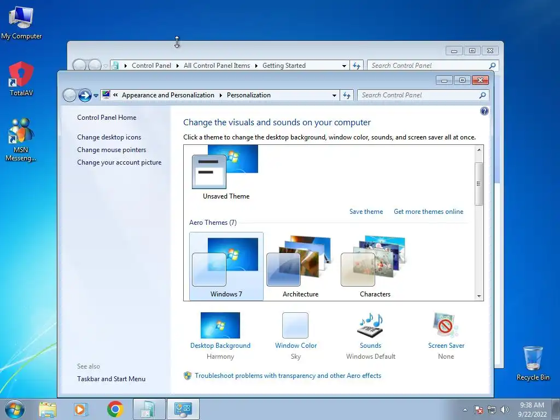Switch to the Personalization Control Panel taskbar button
560x420 pixels.
[x=183, y=409]
